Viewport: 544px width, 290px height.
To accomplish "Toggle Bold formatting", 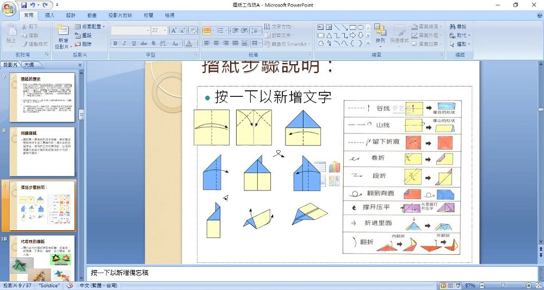I will [115, 44].
